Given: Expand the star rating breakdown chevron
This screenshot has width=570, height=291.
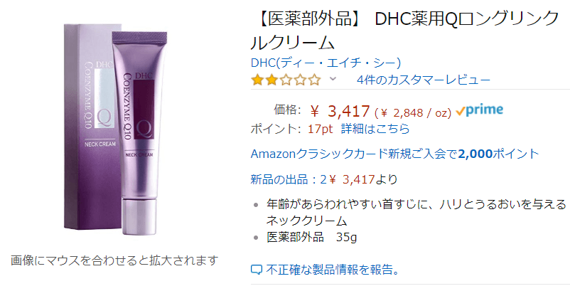Looking at the screenshot, I should [x=333, y=79].
